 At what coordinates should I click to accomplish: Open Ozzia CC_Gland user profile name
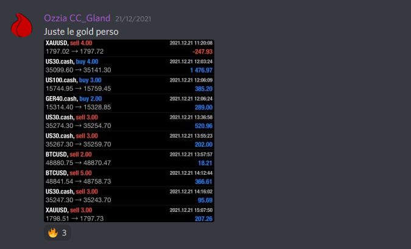(77, 18)
